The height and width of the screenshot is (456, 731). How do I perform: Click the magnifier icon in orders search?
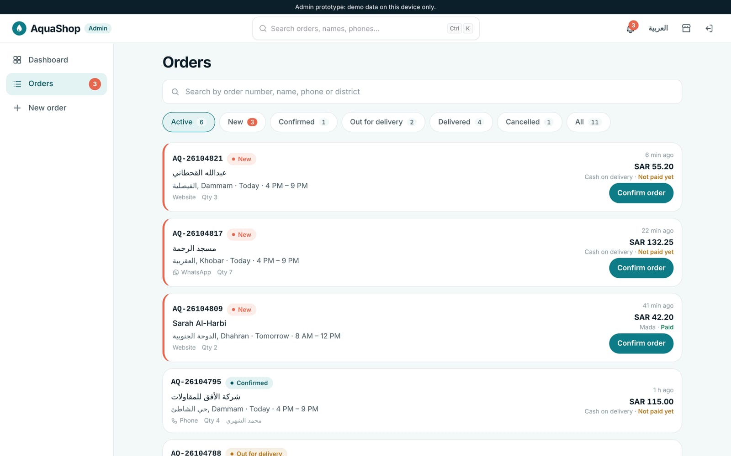coord(175,92)
